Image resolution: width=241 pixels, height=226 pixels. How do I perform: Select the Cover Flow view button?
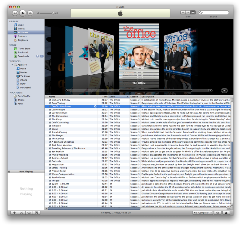tap(193, 12)
